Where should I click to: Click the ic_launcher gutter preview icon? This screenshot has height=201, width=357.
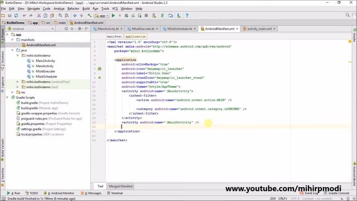[99, 69]
